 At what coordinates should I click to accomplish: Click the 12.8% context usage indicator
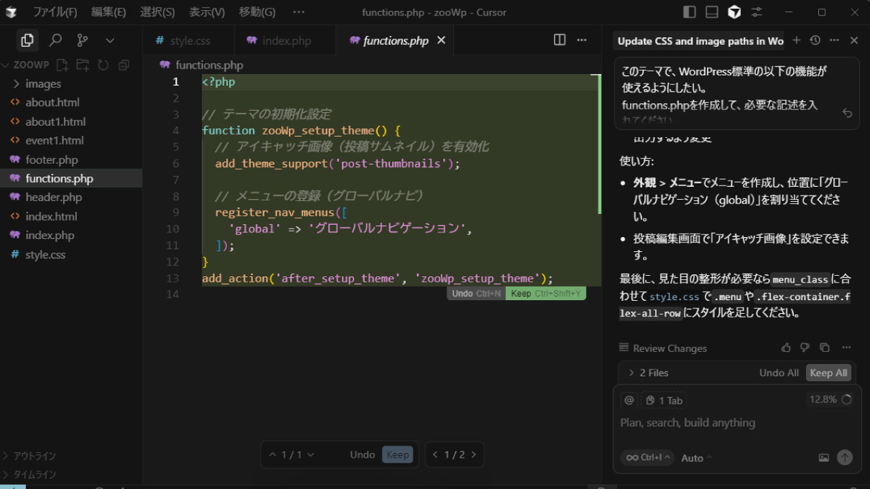click(x=830, y=400)
